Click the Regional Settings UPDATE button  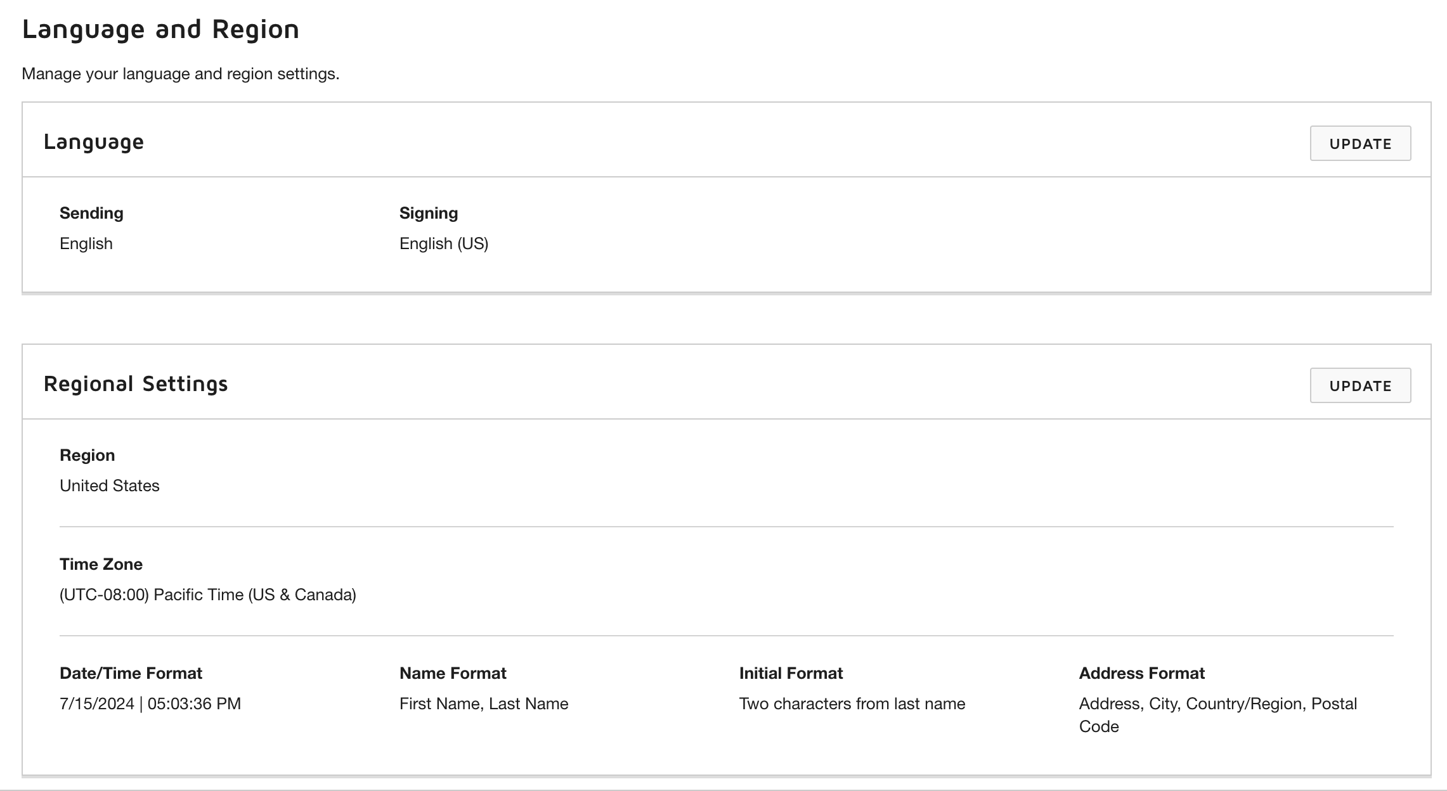[1359, 385]
